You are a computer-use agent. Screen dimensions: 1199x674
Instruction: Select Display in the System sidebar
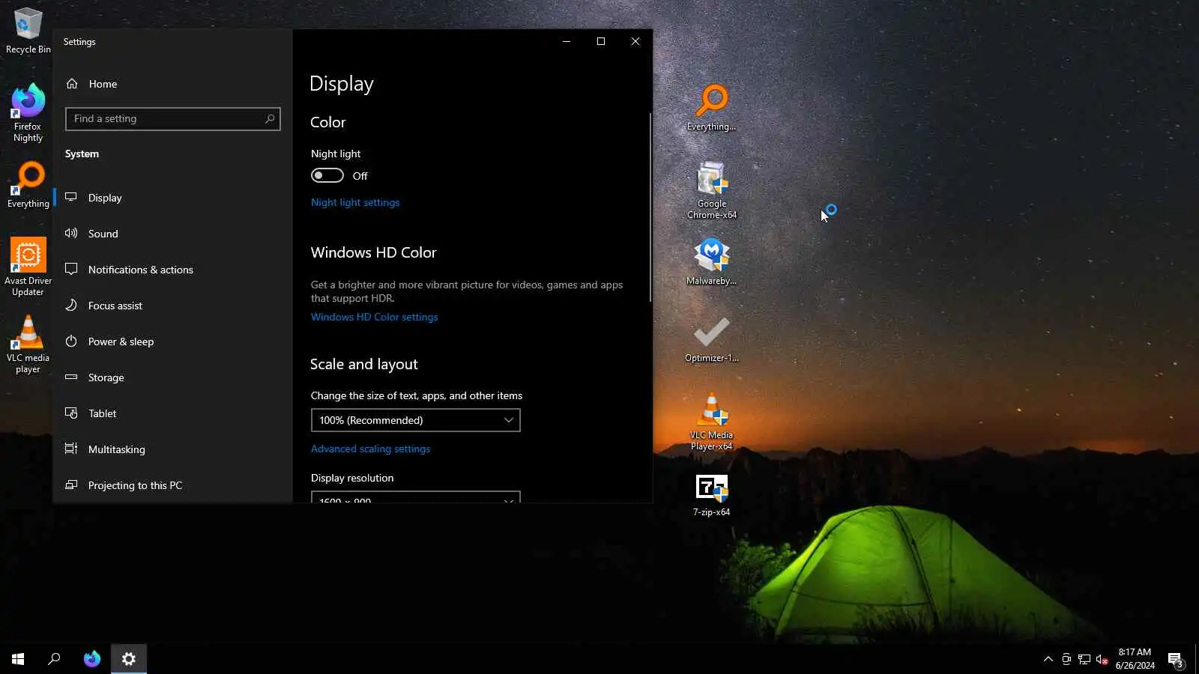173,198
